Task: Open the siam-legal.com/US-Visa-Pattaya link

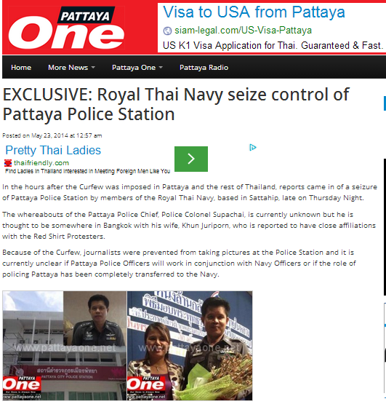Action: 243,31
